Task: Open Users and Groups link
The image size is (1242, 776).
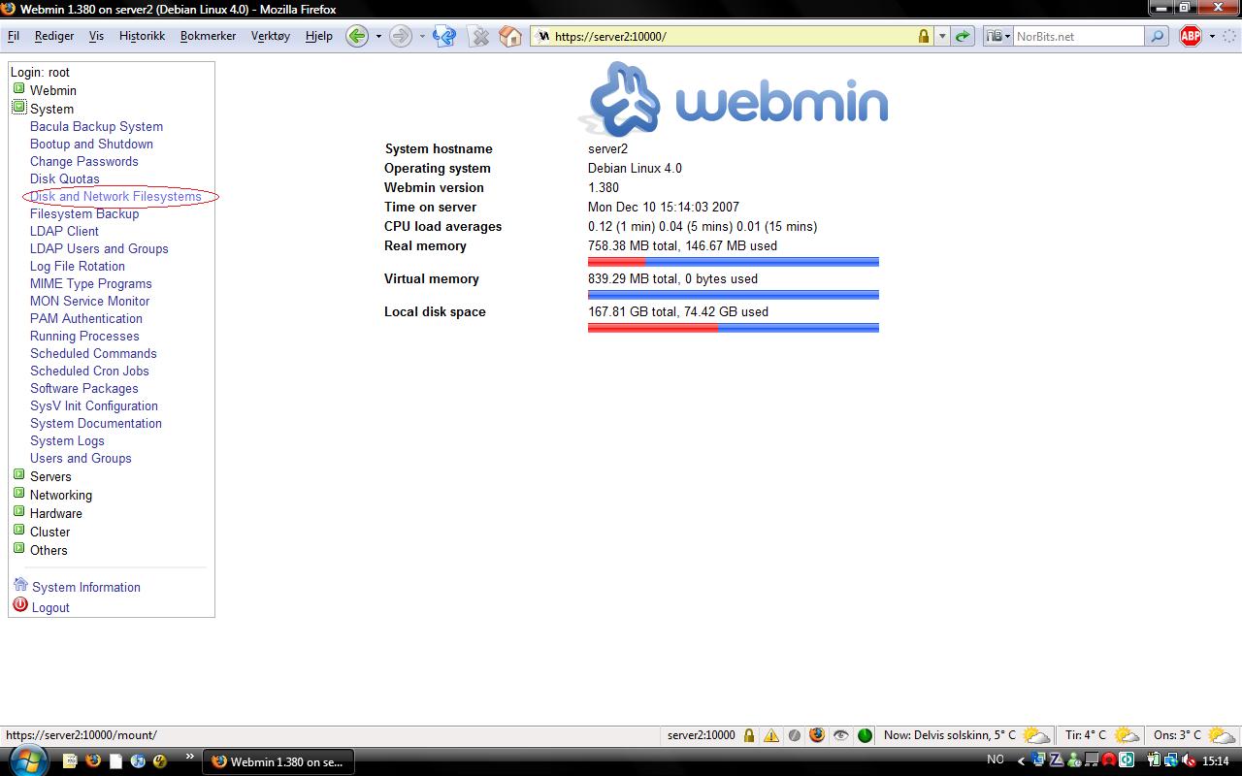Action: coord(81,458)
